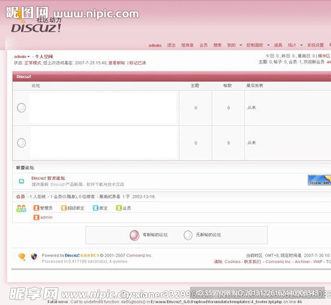Click the white ball 无新帖的论坛 icon
Image resolution: width=331 pixels, height=305 pixels.
tap(188, 235)
